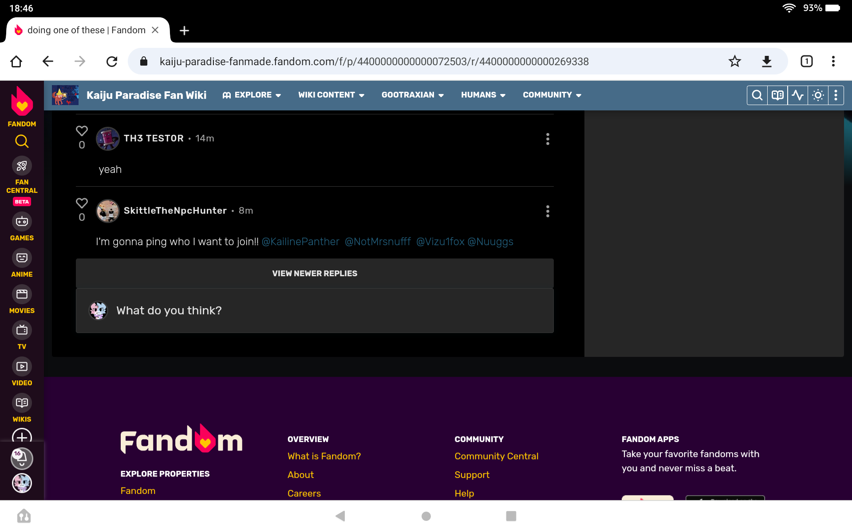The image size is (852, 532).
Task: Open the About footer link
Action: [300, 475]
